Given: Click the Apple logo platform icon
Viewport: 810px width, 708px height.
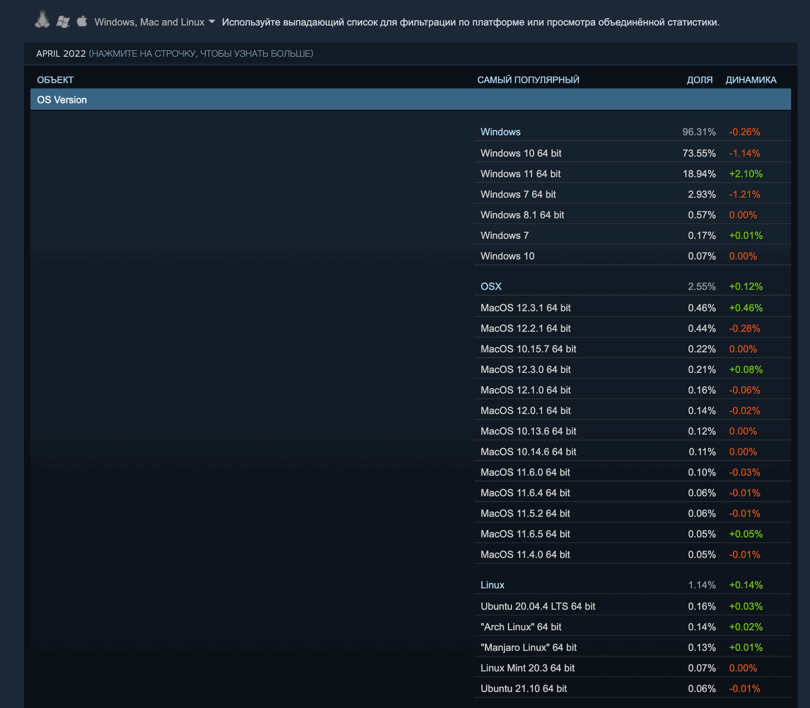Looking at the screenshot, I should 82,21.
